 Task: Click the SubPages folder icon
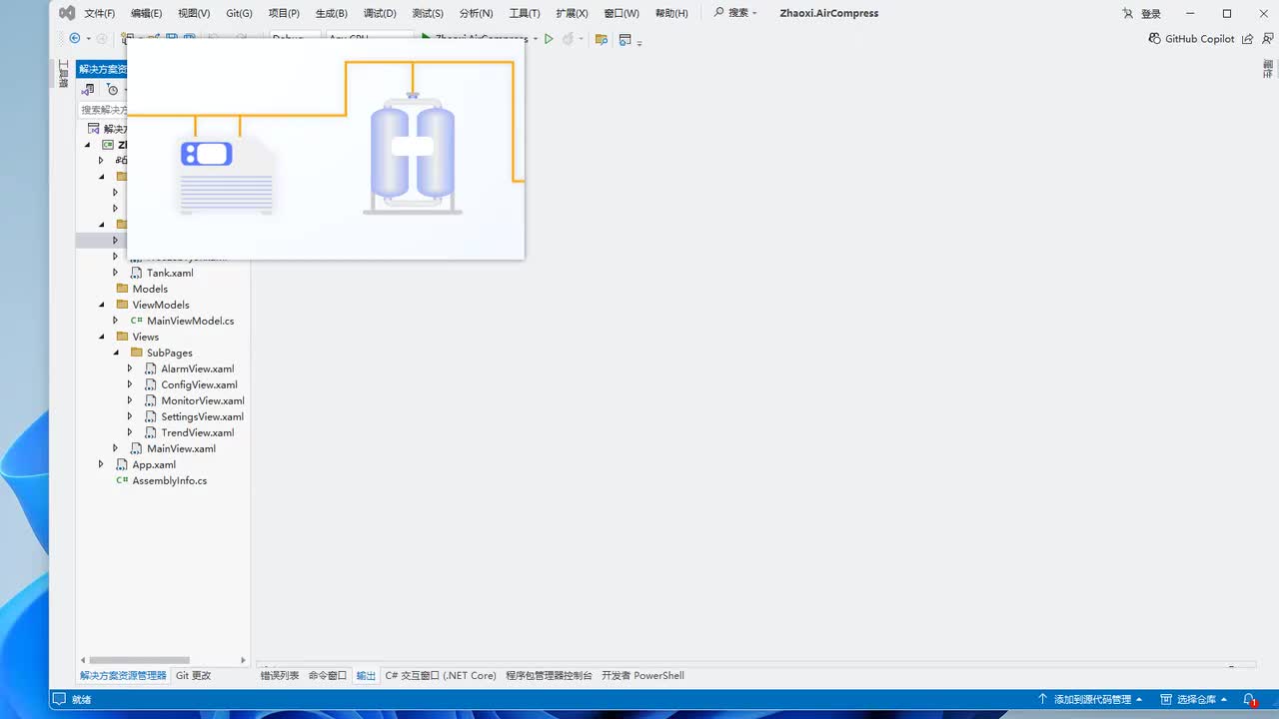(x=136, y=353)
